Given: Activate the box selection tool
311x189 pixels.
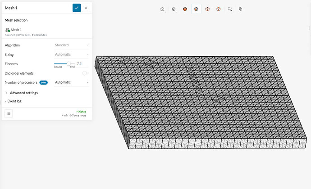Looking at the screenshot, I should pos(230,9).
